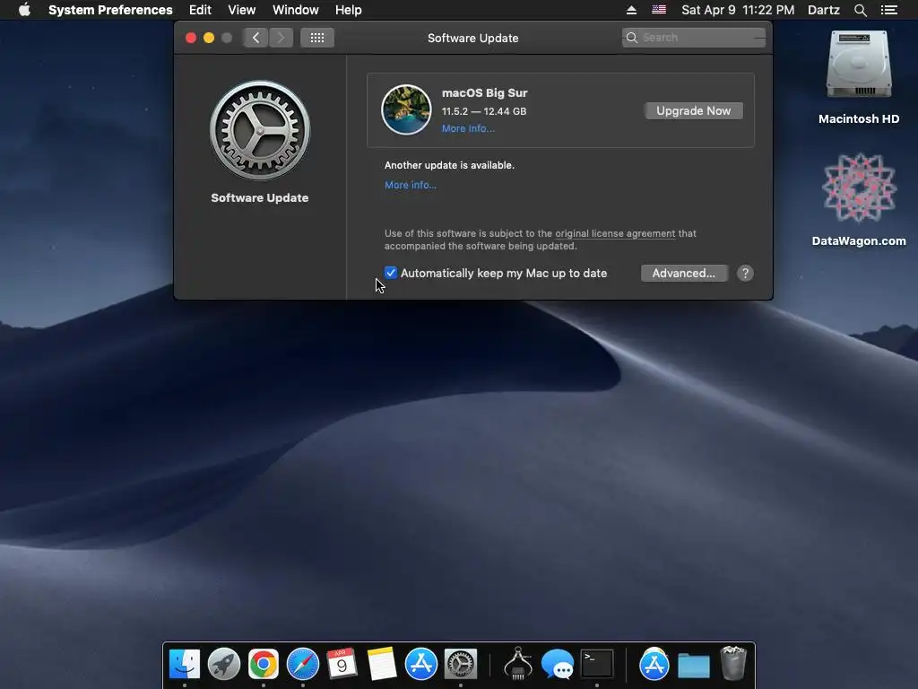The image size is (918, 689).
Task: Open the Advanced... options
Action: 684,273
